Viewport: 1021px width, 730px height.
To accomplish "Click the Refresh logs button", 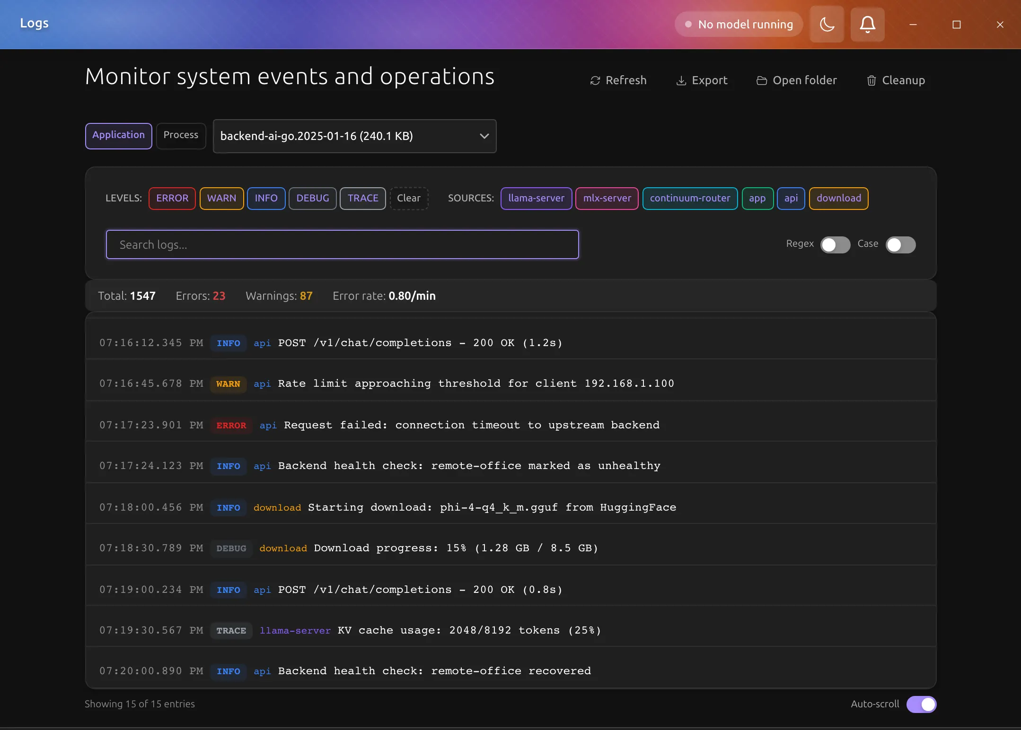I will pos(618,80).
